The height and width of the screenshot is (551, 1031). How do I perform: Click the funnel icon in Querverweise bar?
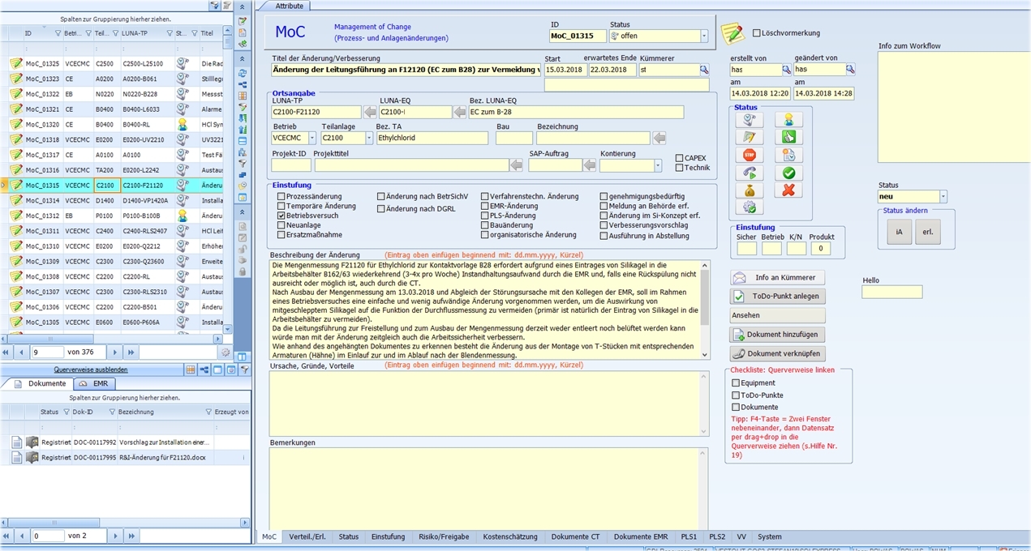pyautogui.click(x=243, y=369)
